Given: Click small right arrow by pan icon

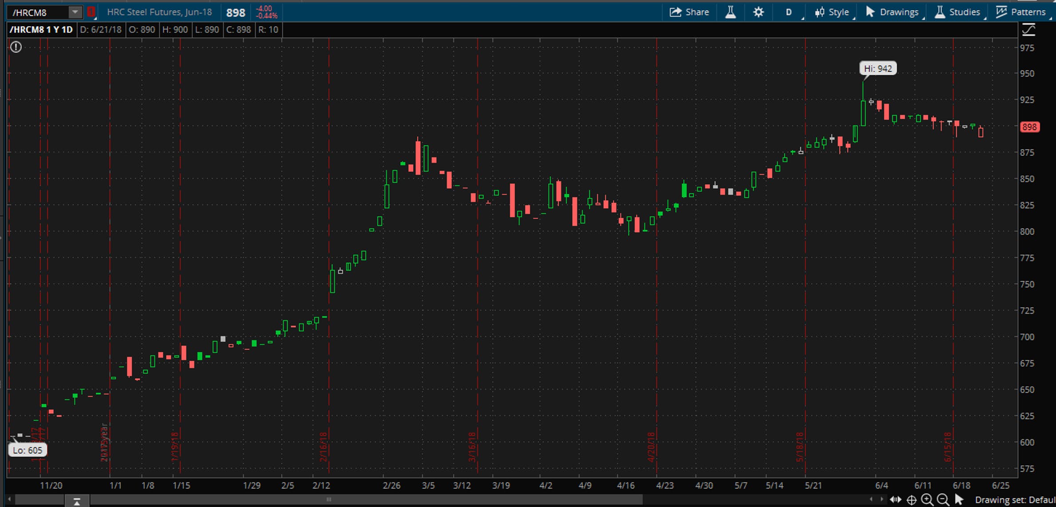Looking at the screenshot, I should point(881,499).
